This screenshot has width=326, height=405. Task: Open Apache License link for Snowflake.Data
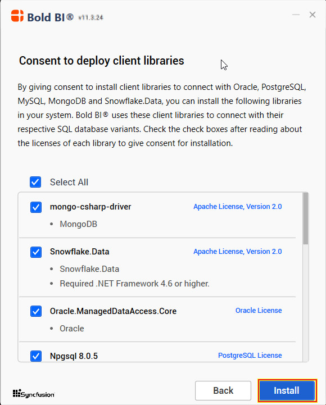pos(238,252)
